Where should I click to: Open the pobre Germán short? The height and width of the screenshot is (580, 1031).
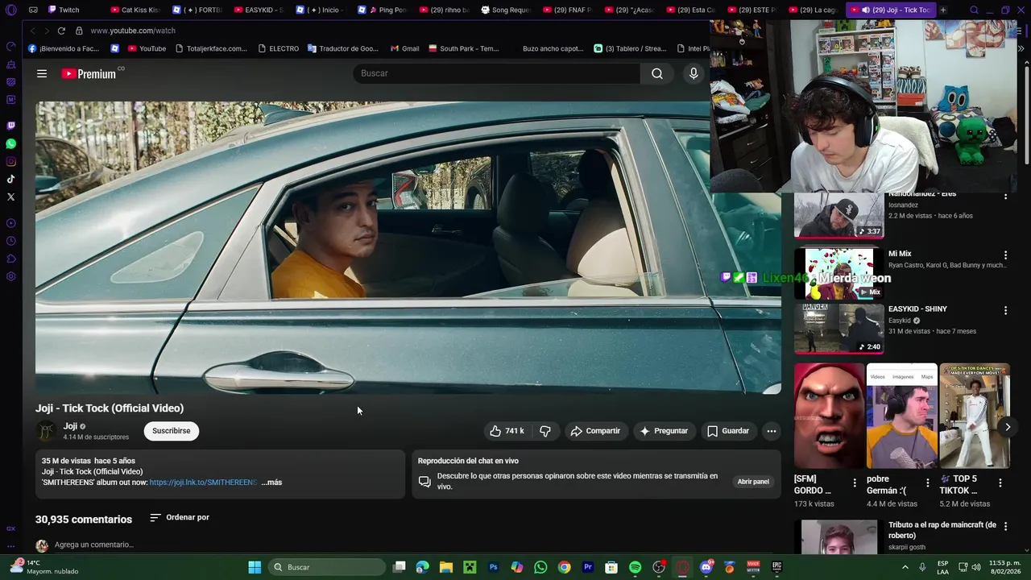[x=901, y=416]
